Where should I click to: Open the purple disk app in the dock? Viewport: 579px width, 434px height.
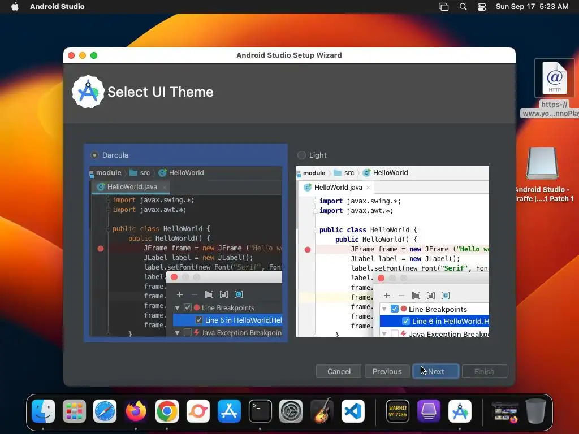click(429, 411)
